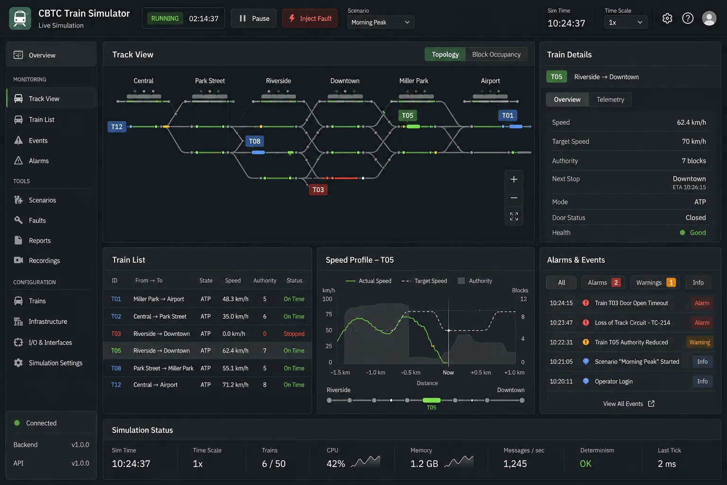727x485 pixels.
Task: Click the warning icon on T05 Authority Reduced
Action: coord(585,342)
